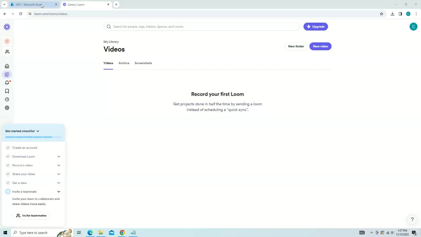The height and width of the screenshot is (237, 421).
Task: Expand the Share your video chevron
Action: (x=59, y=174)
